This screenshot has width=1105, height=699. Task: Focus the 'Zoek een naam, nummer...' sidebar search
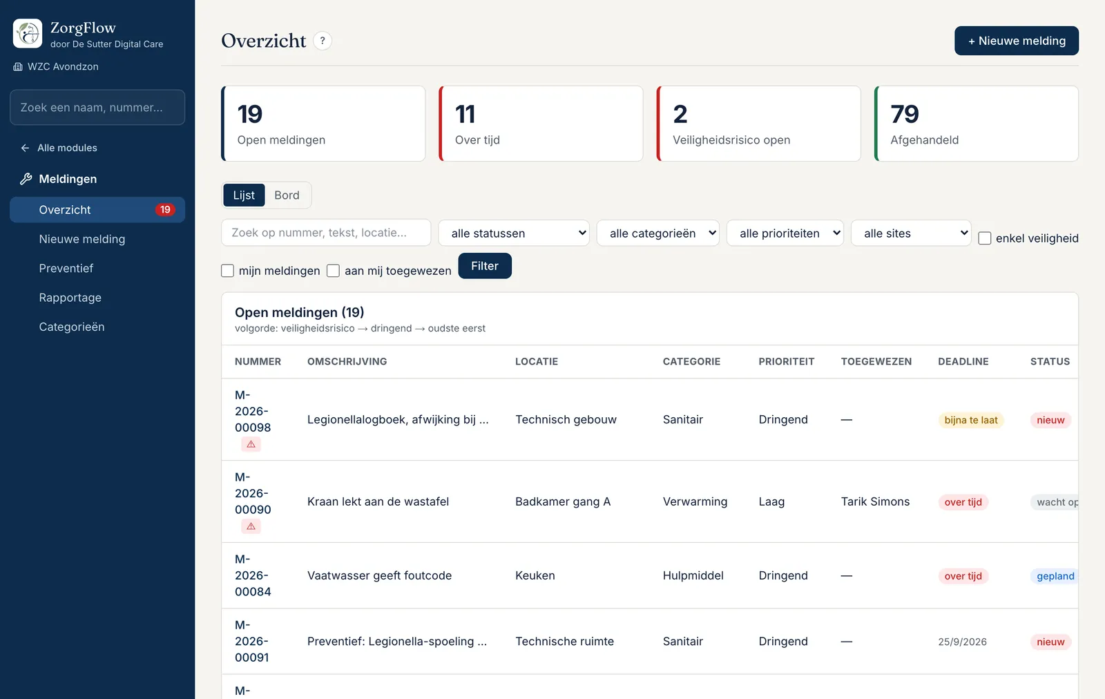[x=97, y=108]
